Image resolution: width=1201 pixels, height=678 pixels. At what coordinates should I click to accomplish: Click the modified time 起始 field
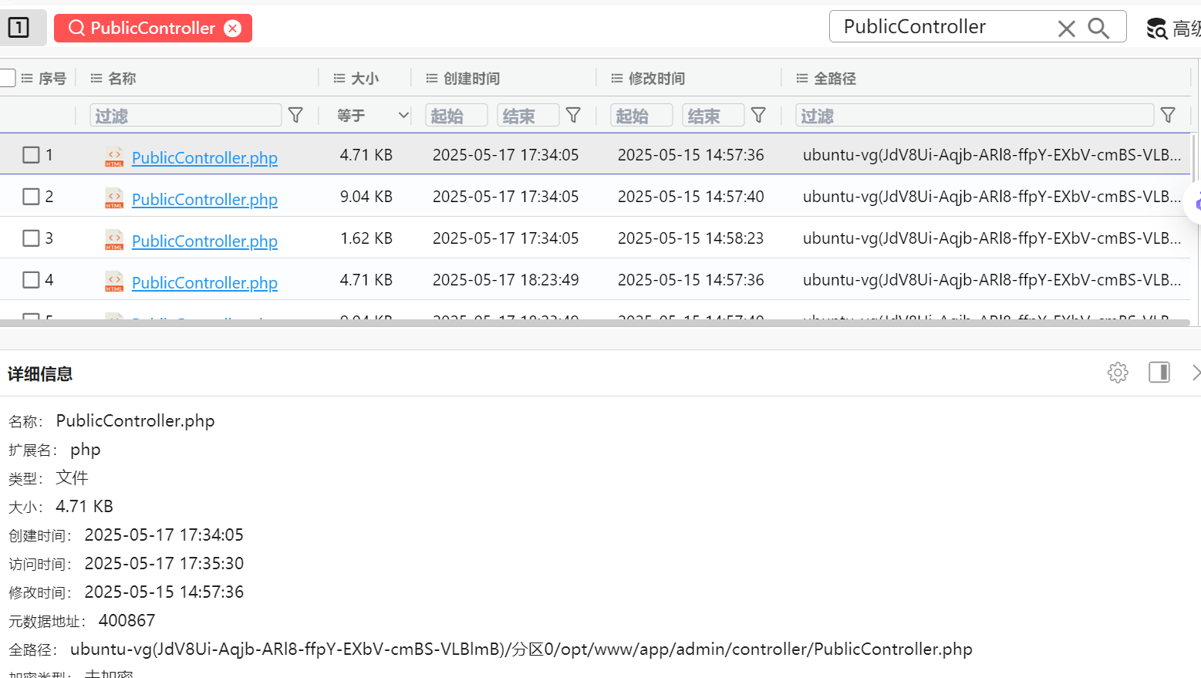point(641,115)
